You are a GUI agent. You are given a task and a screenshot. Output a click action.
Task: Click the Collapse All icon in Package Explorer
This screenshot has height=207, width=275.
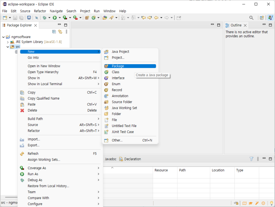[x=54, y=32]
